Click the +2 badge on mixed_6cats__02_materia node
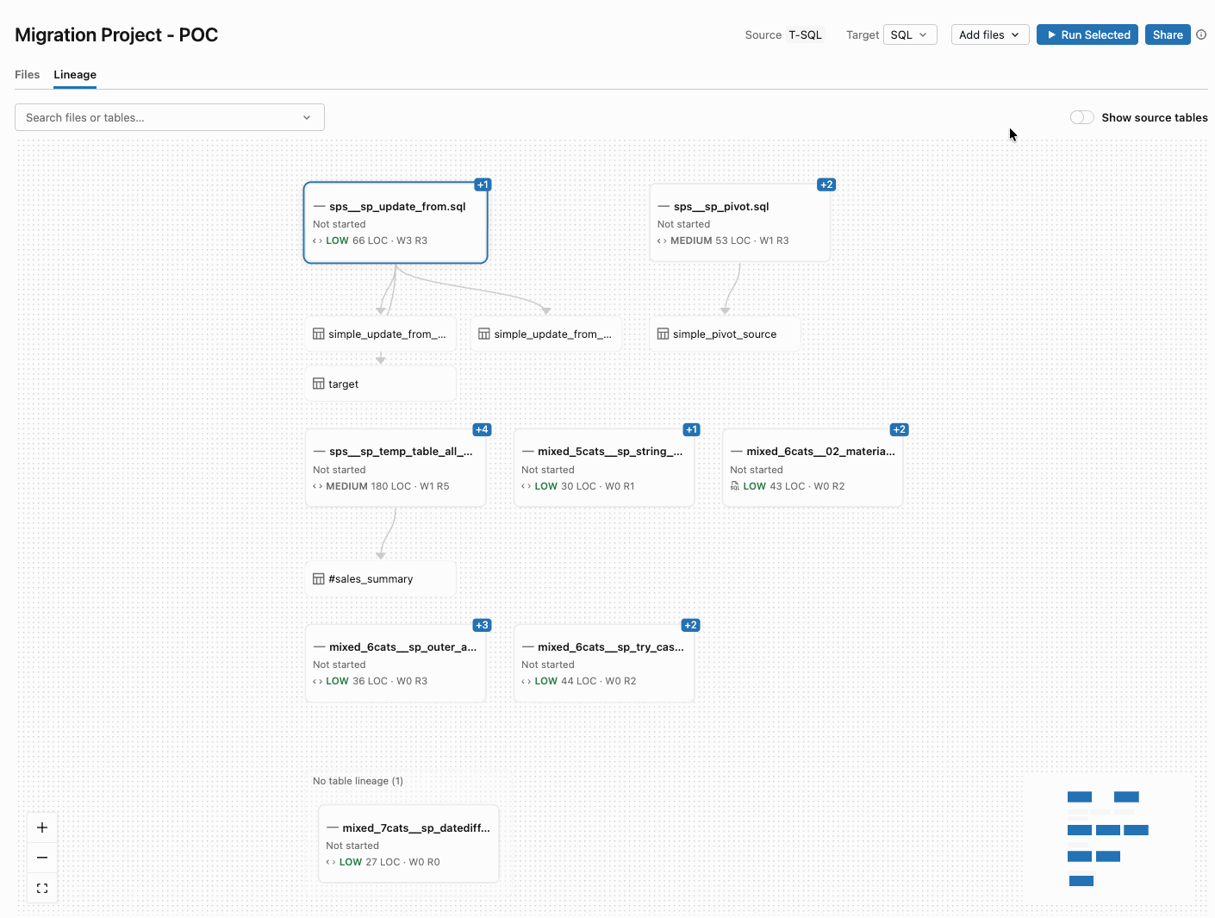The width and height of the screenshot is (1215, 918). click(x=900, y=429)
